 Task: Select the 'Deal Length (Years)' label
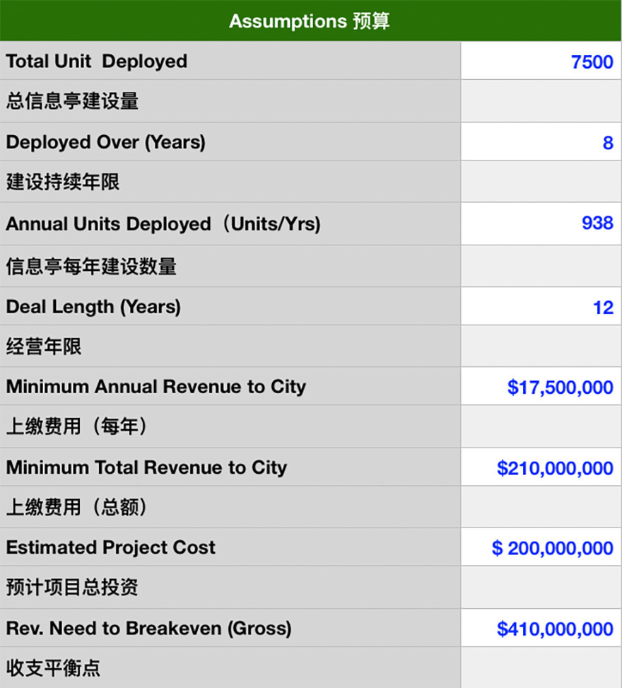93,307
